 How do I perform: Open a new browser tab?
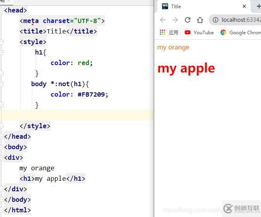(x=259, y=6)
